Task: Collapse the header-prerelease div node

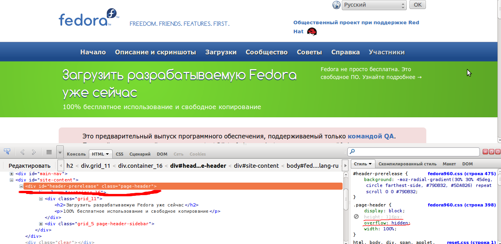Action: [x=22, y=186]
